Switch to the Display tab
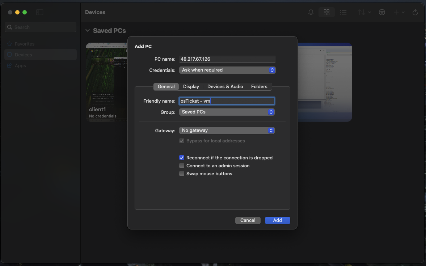The image size is (426, 266). pos(191,87)
